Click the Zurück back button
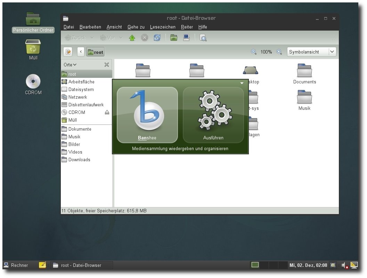Image resolution: width=367 pixels, height=278 pixels. (75, 38)
